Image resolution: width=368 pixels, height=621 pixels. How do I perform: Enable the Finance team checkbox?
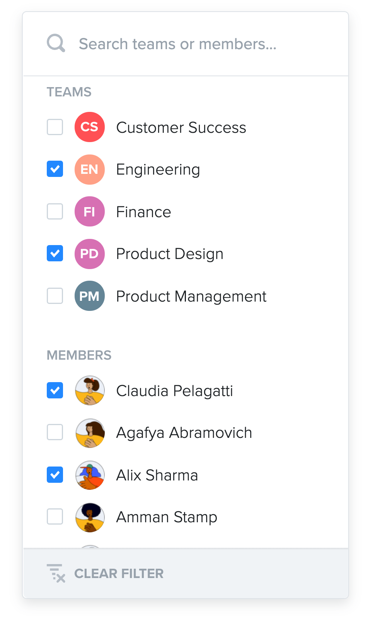(x=55, y=211)
